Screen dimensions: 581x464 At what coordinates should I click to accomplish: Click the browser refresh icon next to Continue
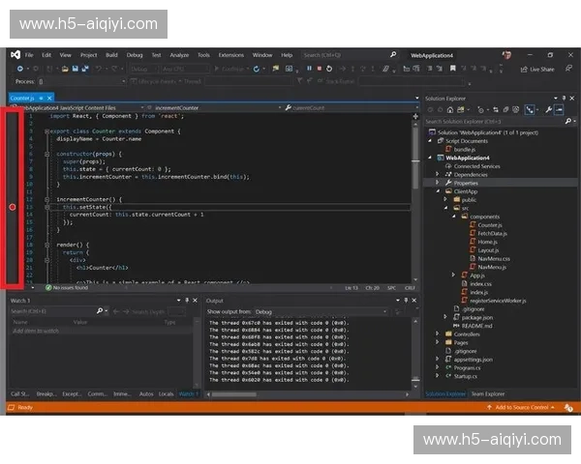pyautogui.click(x=256, y=69)
